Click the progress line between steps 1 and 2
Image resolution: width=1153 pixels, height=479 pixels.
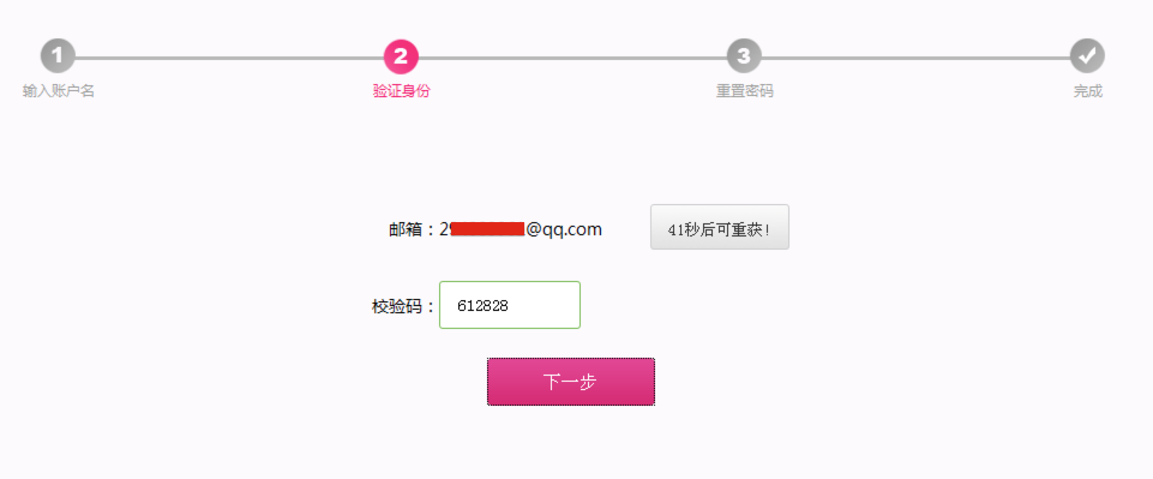click(229, 58)
